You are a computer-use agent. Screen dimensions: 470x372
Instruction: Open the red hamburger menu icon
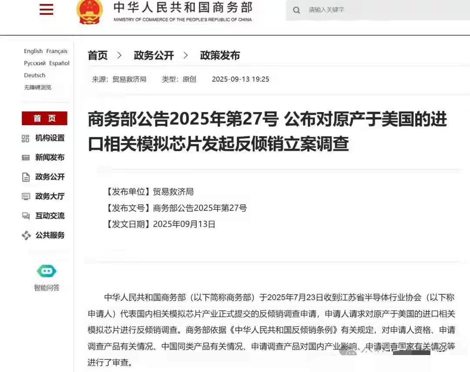(47, 9)
